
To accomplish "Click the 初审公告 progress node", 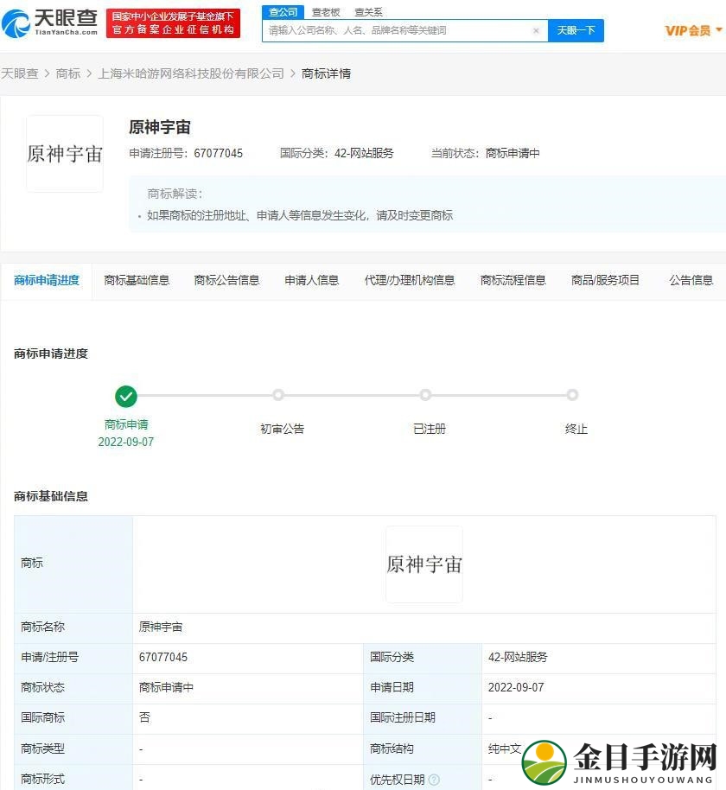I will tap(278, 395).
